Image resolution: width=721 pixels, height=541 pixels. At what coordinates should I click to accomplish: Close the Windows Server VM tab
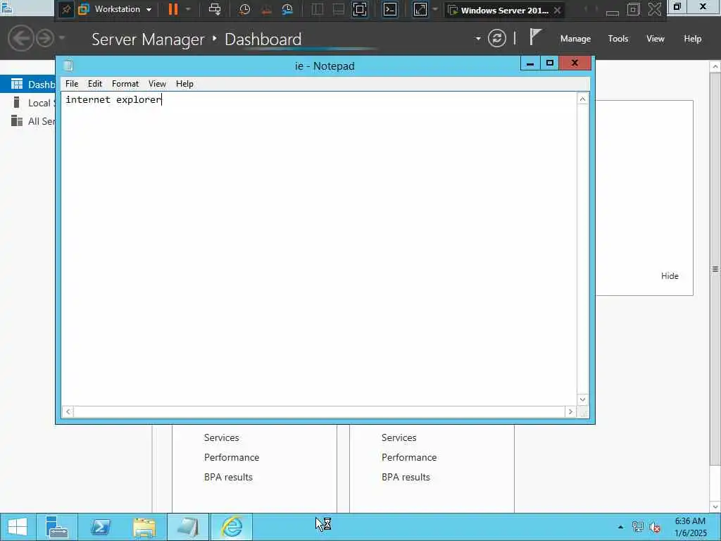[x=558, y=10]
